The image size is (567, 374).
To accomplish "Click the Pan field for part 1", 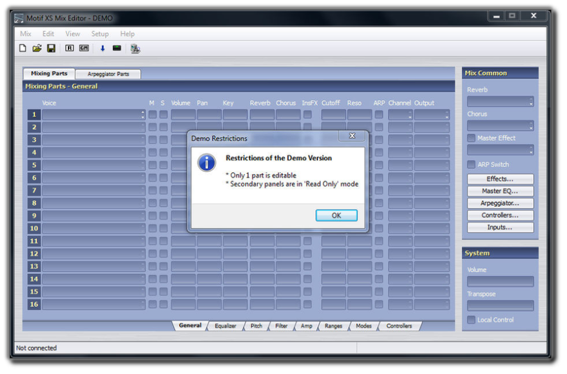I will pyautogui.click(x=209, y=115).
